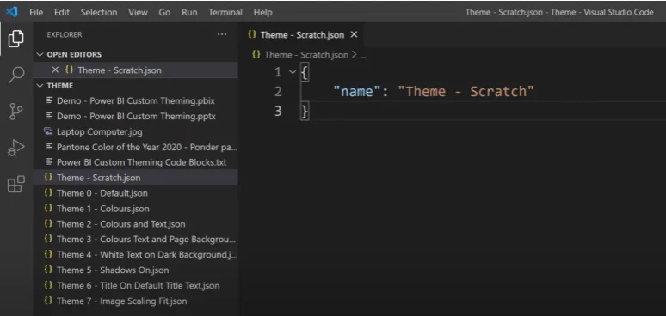
Task: Open the Terminal menu
Action: point(225,12)
